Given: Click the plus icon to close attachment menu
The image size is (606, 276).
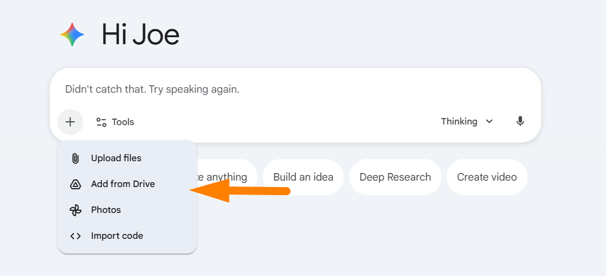Looking at the screenshot, I should [x=70, y=122].
